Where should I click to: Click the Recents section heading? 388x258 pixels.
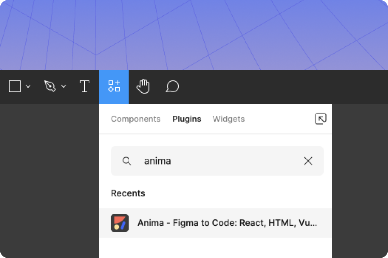128,193
